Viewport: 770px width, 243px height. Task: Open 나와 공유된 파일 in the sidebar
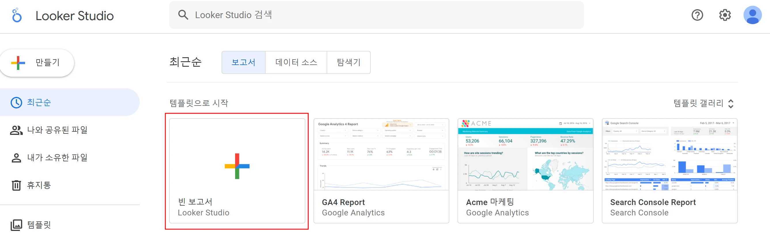tap(70, 130)
